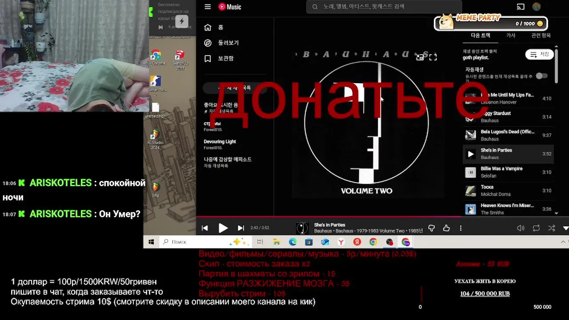The image size is (569, 320).
Task: Toggle shuffle mode
Action: (x=552, y=228)
